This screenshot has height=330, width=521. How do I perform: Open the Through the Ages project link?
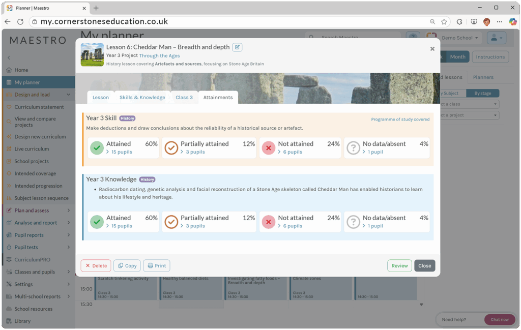[159, 56]
